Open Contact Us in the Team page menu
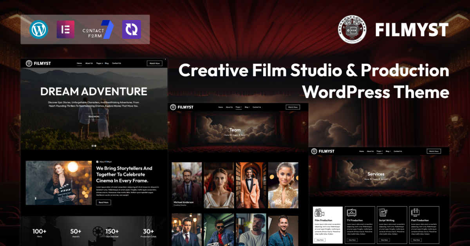This screenshot has width=470, height=246. point(257,107)
